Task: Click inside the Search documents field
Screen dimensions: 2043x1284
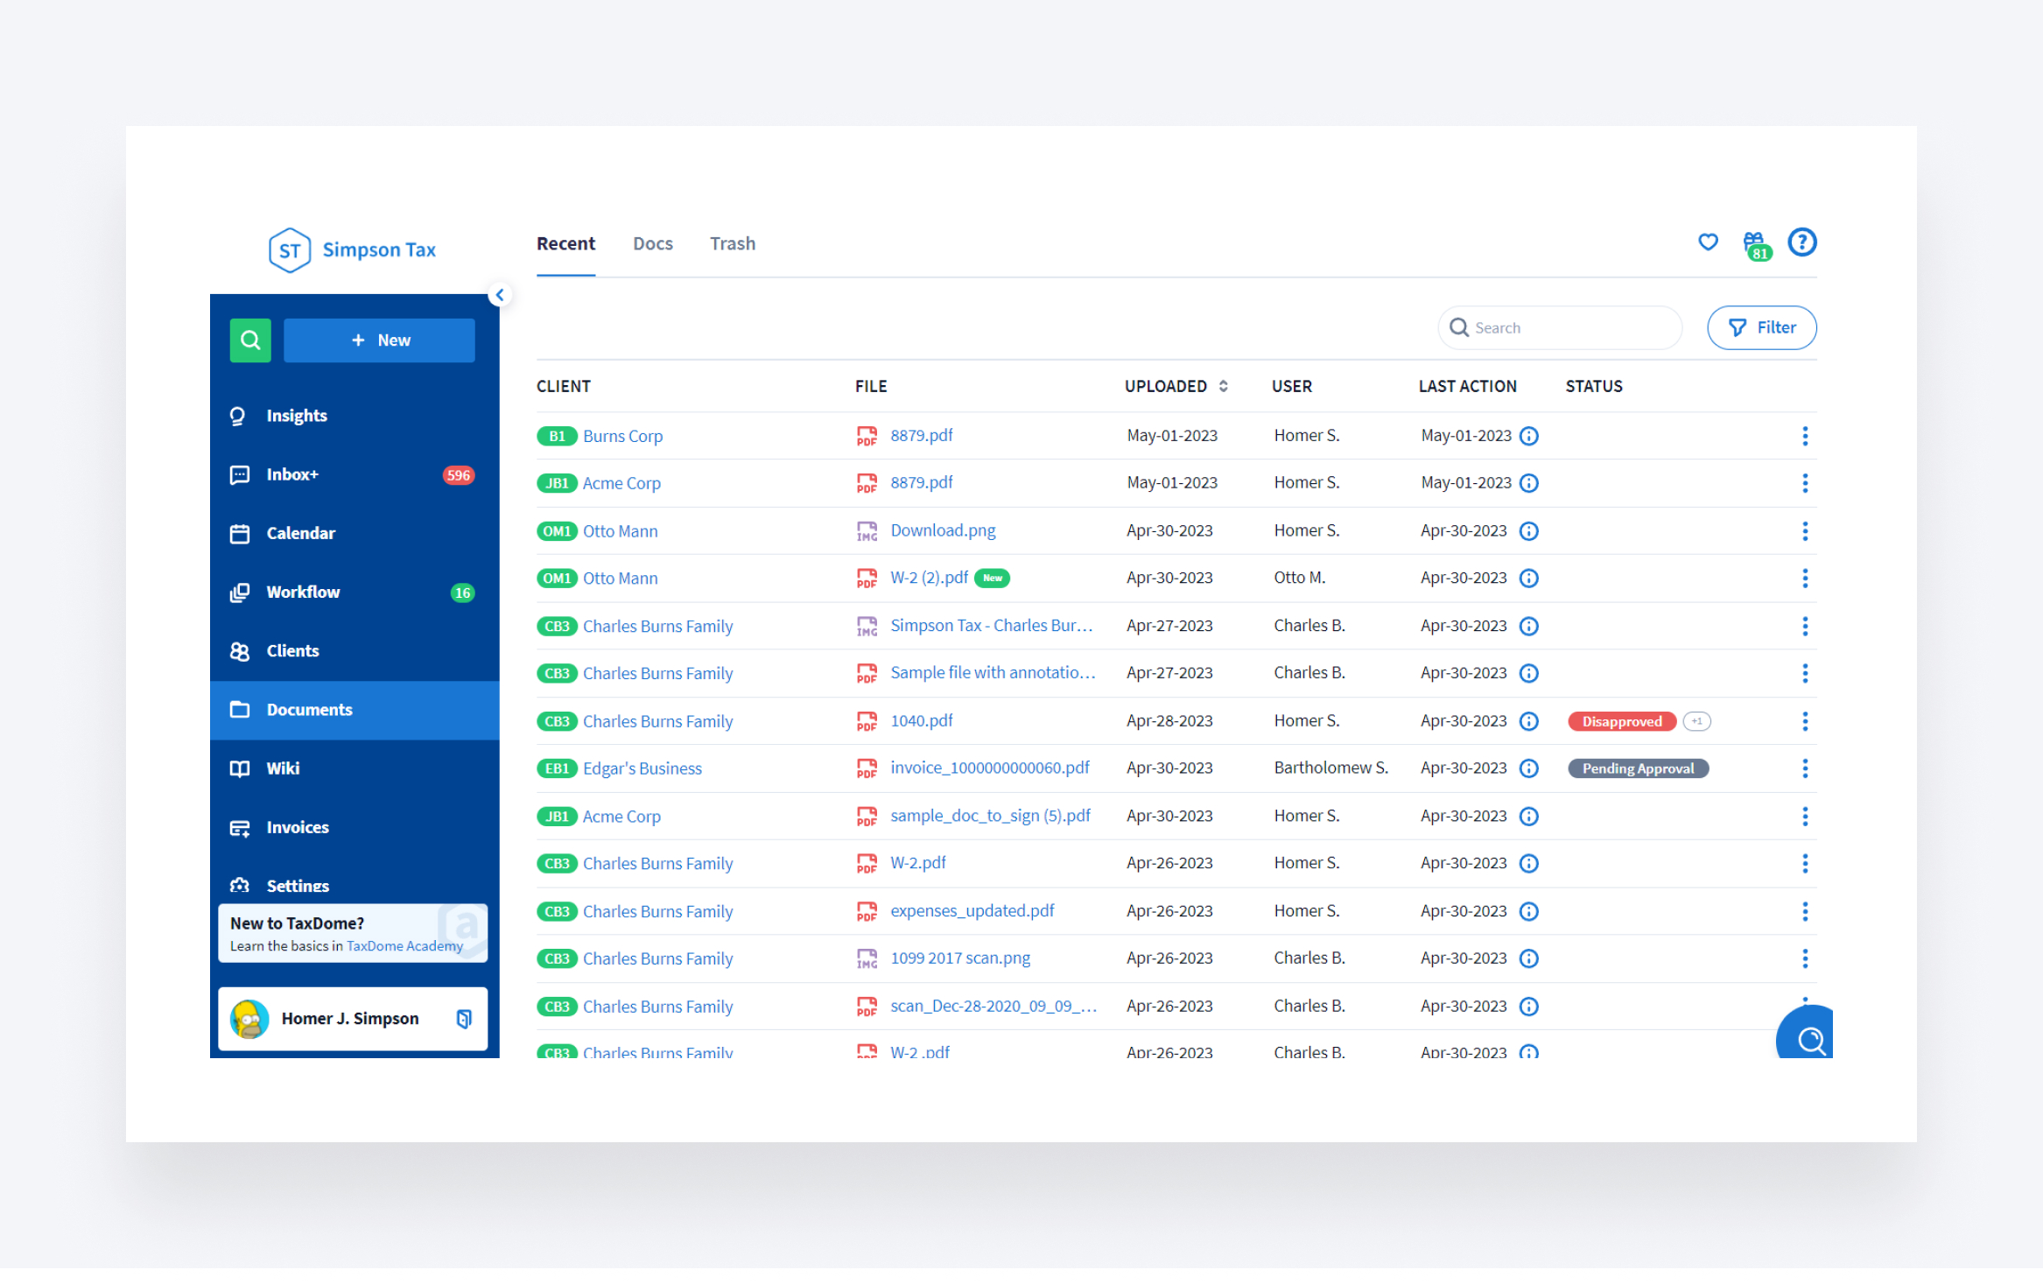Action: pyautogui.click(x=1558, y=327)
